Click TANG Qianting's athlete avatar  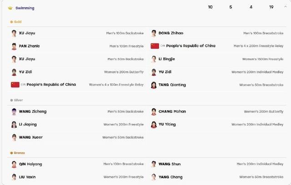pos(154,85)
